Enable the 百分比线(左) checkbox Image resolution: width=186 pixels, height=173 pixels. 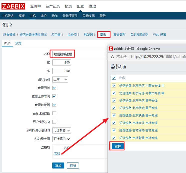[x=54, y=113]
